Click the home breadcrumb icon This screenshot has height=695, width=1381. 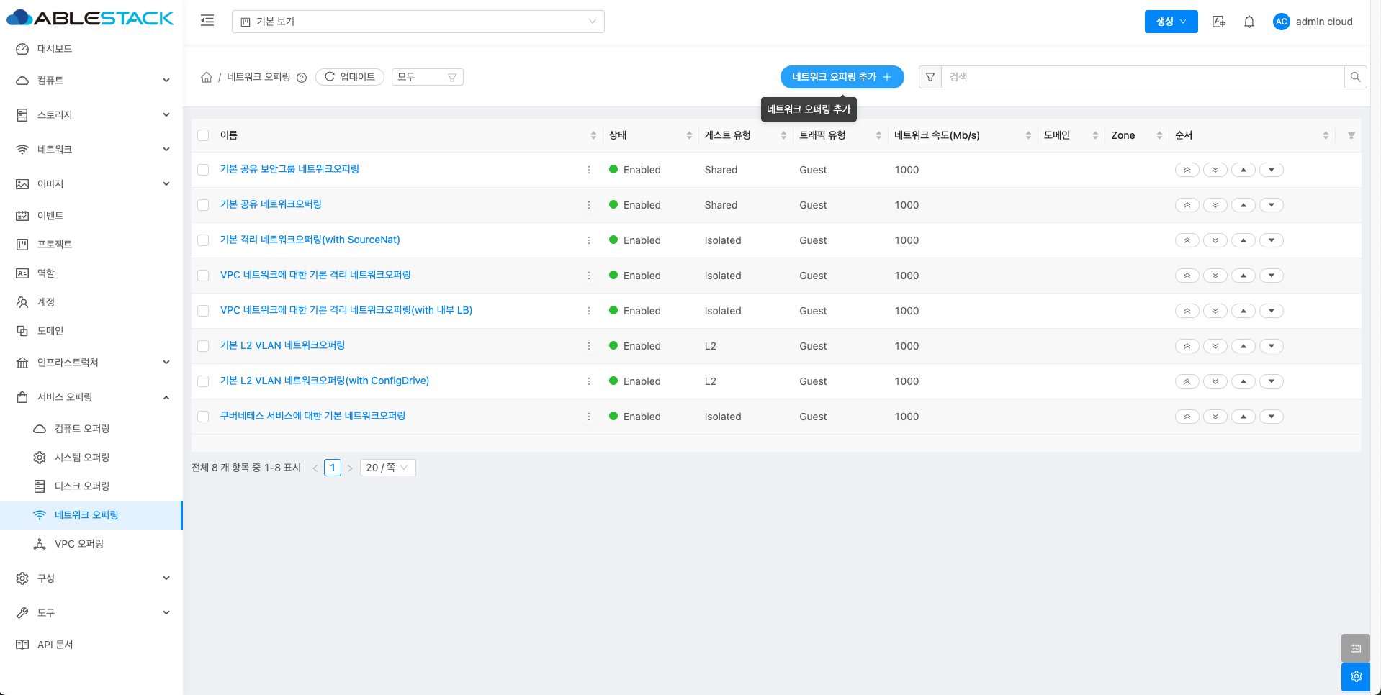[x=207, y=77]
